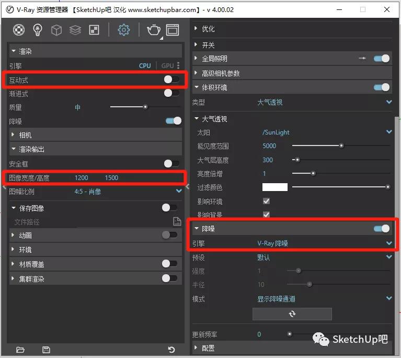Uncheck the 影响环境 checkbox
401x358 pixels.
click(x=266, y=201)
